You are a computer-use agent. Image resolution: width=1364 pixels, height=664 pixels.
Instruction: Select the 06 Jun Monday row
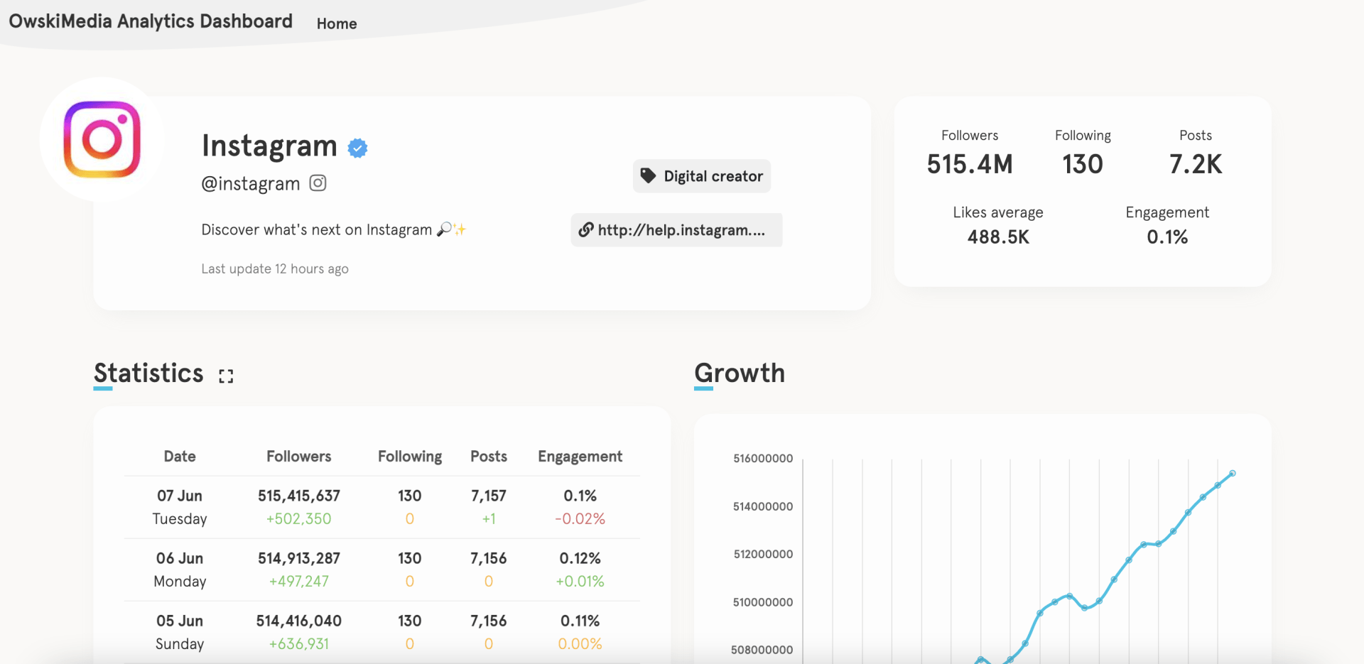click(381, 570)
